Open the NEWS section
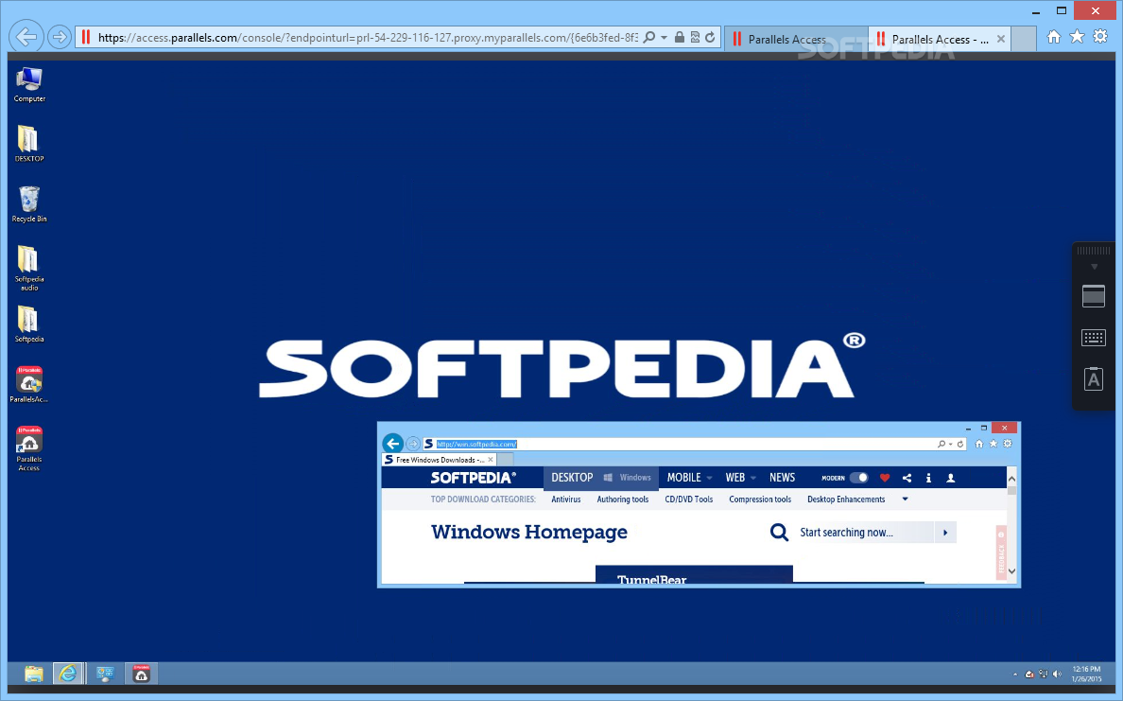The height and width of the screenshot is (701, 1123). tap(782, 478)
